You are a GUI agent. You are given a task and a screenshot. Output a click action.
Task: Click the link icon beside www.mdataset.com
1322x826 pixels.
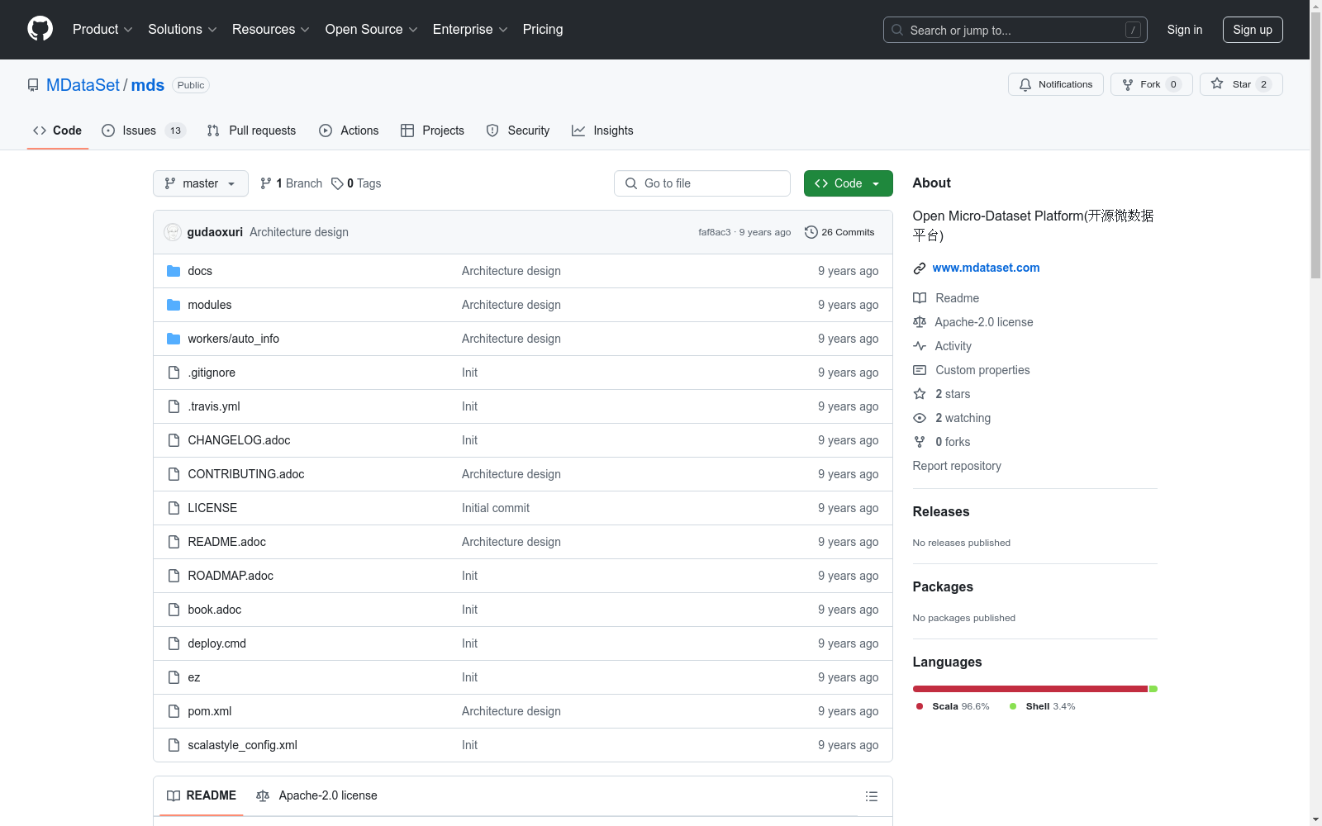[920, 268]
